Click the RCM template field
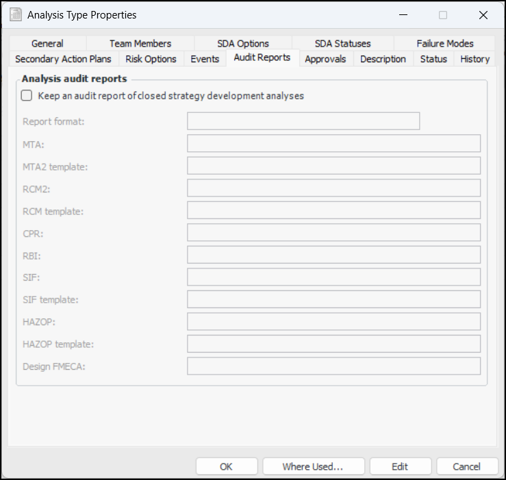506x480 pixels. point(333,210)
